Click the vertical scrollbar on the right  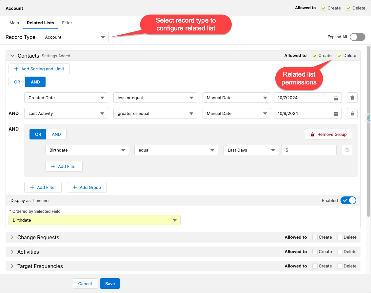[x=369, y=131]
